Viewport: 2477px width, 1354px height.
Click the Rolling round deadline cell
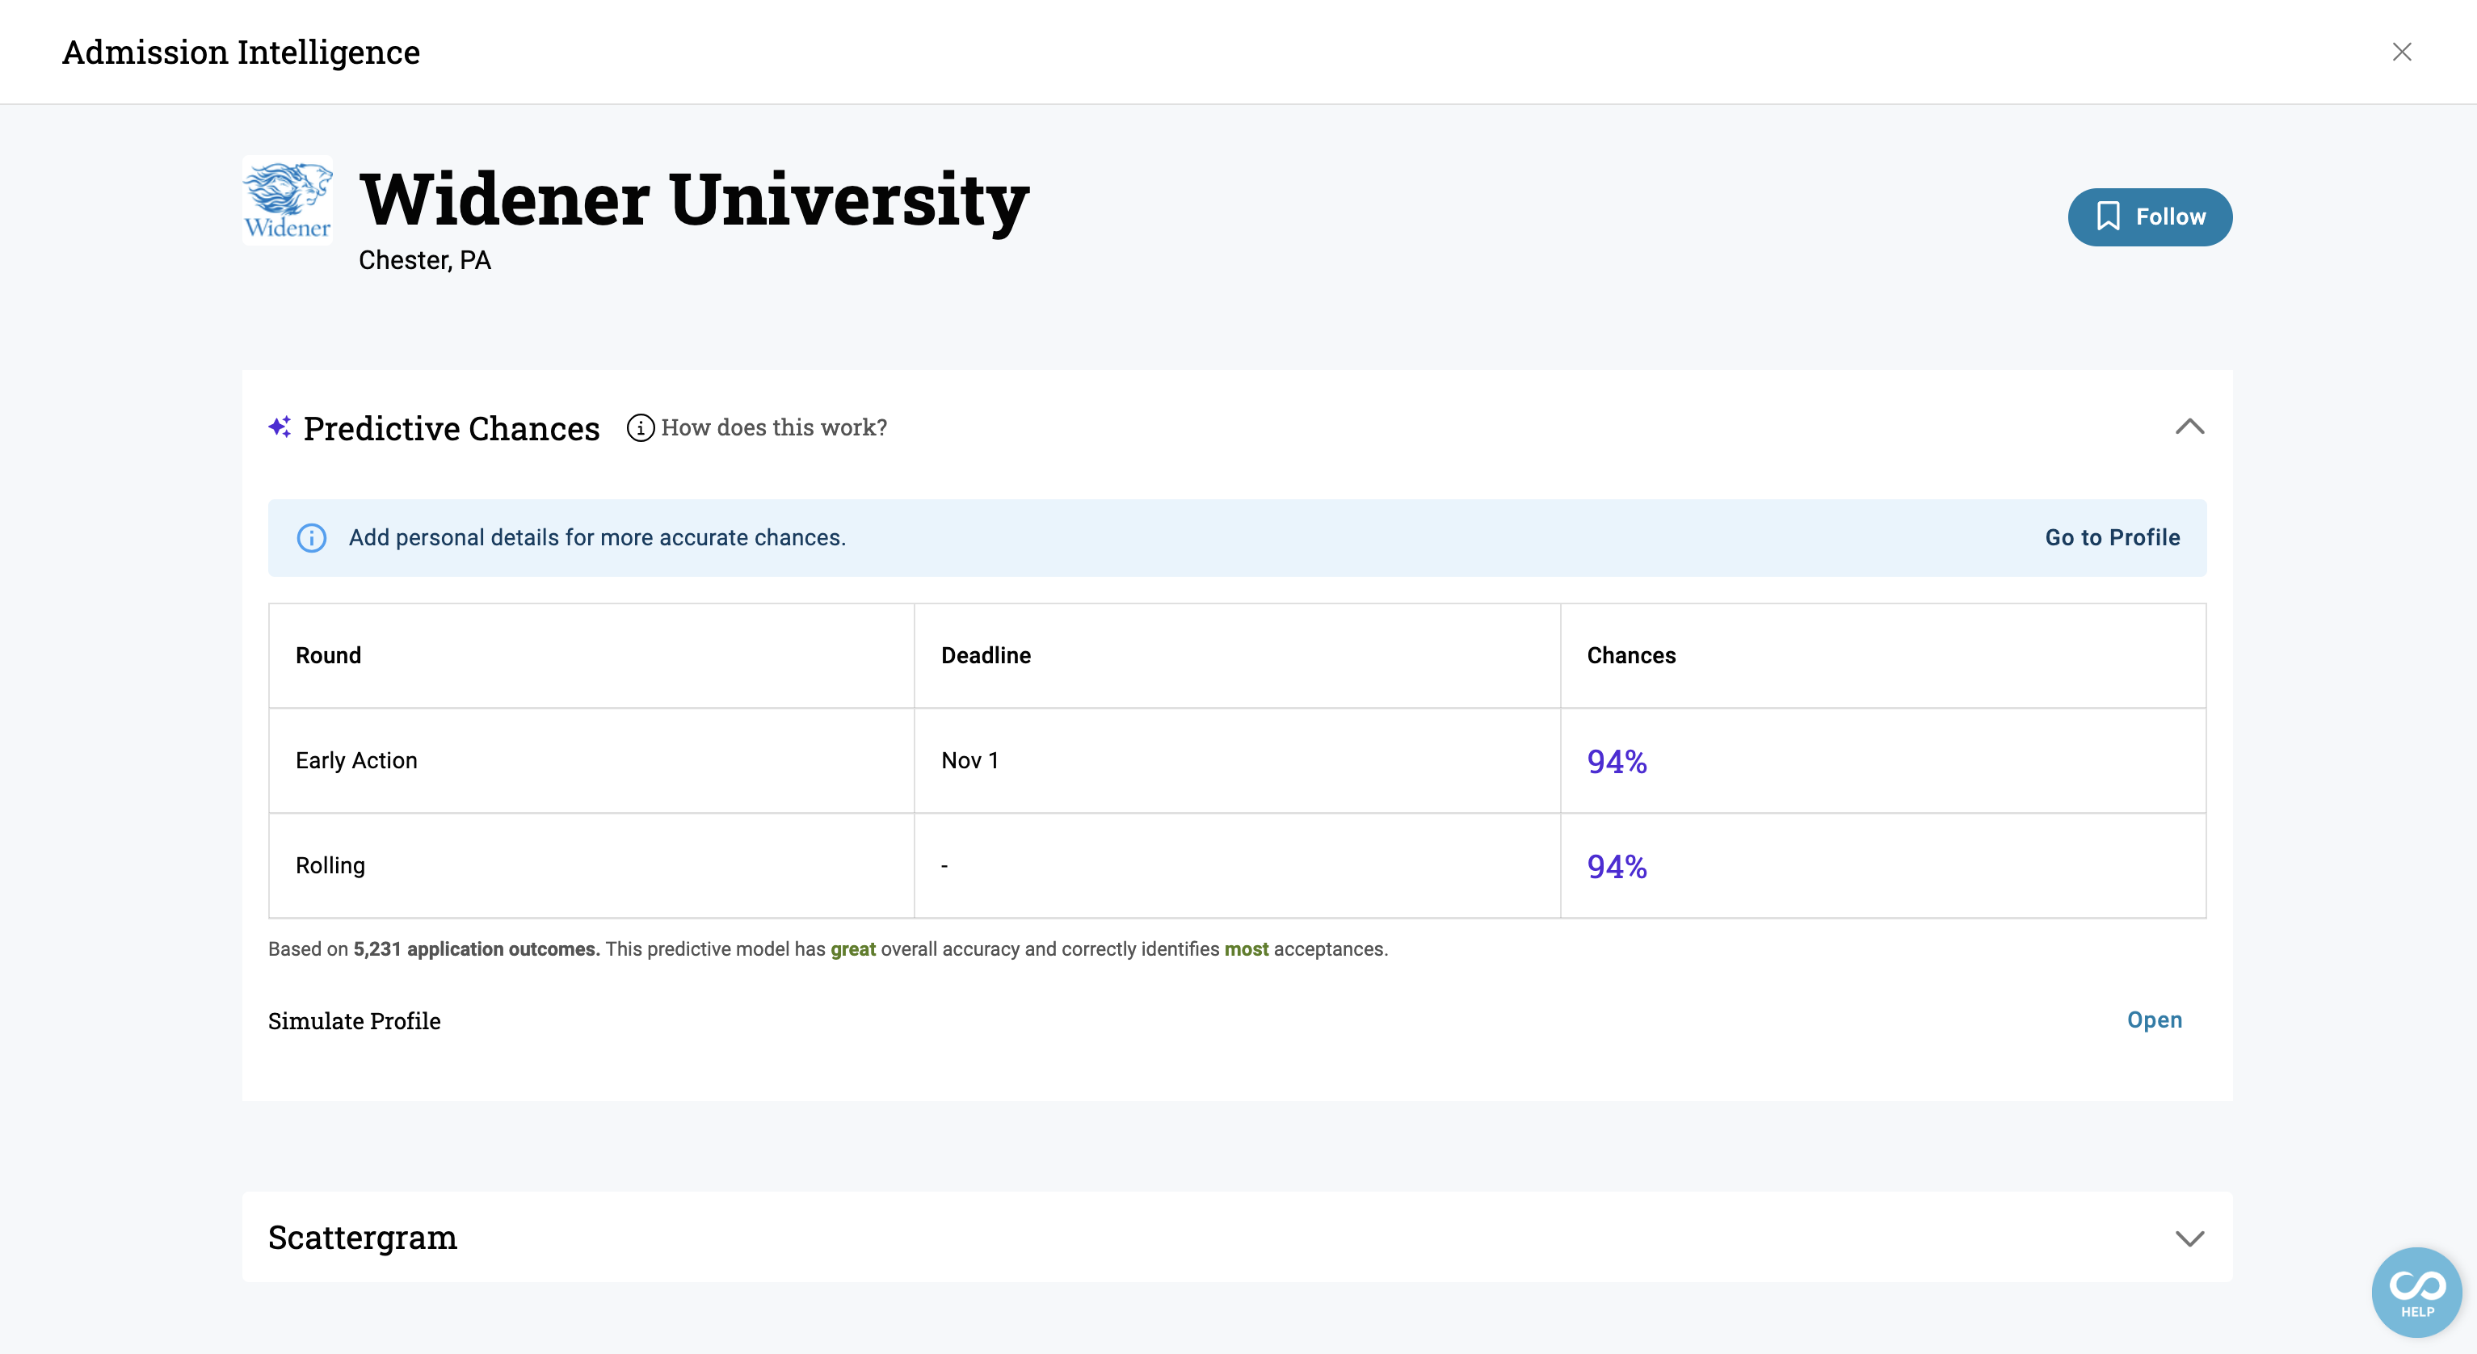click(x=1237, y=865)
